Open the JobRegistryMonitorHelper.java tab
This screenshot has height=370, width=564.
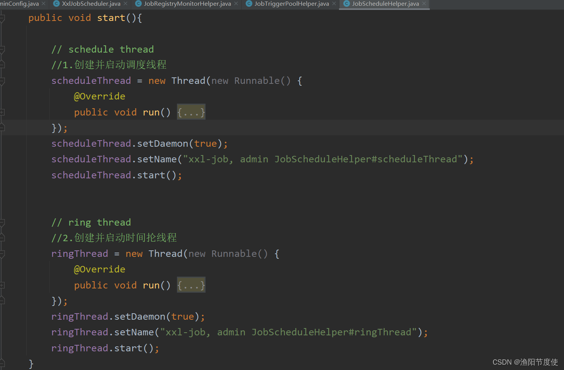tap(187, 4)
